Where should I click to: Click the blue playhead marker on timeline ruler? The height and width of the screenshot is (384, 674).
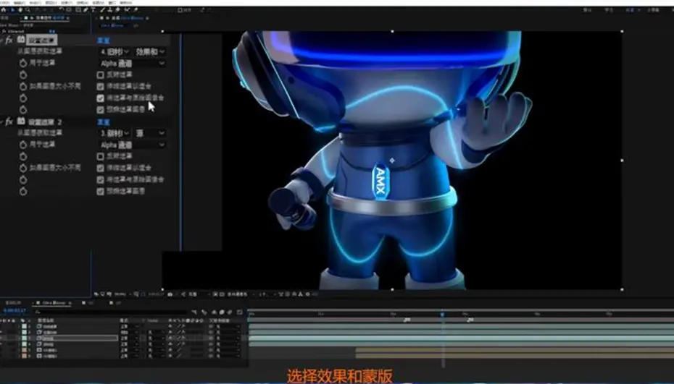click(x=442, y=315)
